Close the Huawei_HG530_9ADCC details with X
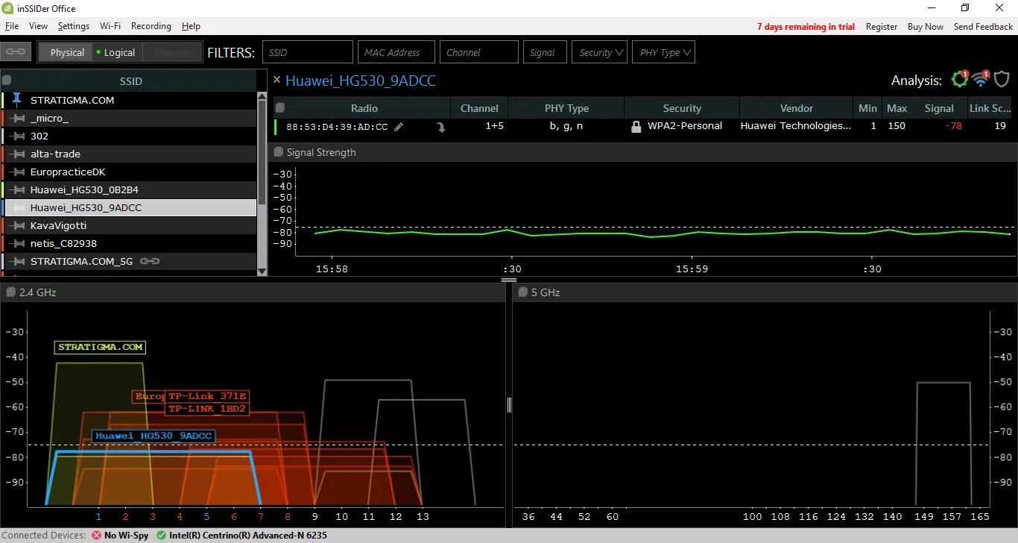This screenshot has height=543, width=1018. pos(277,80)
